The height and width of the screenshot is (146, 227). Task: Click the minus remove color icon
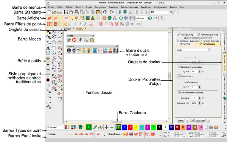112,127
